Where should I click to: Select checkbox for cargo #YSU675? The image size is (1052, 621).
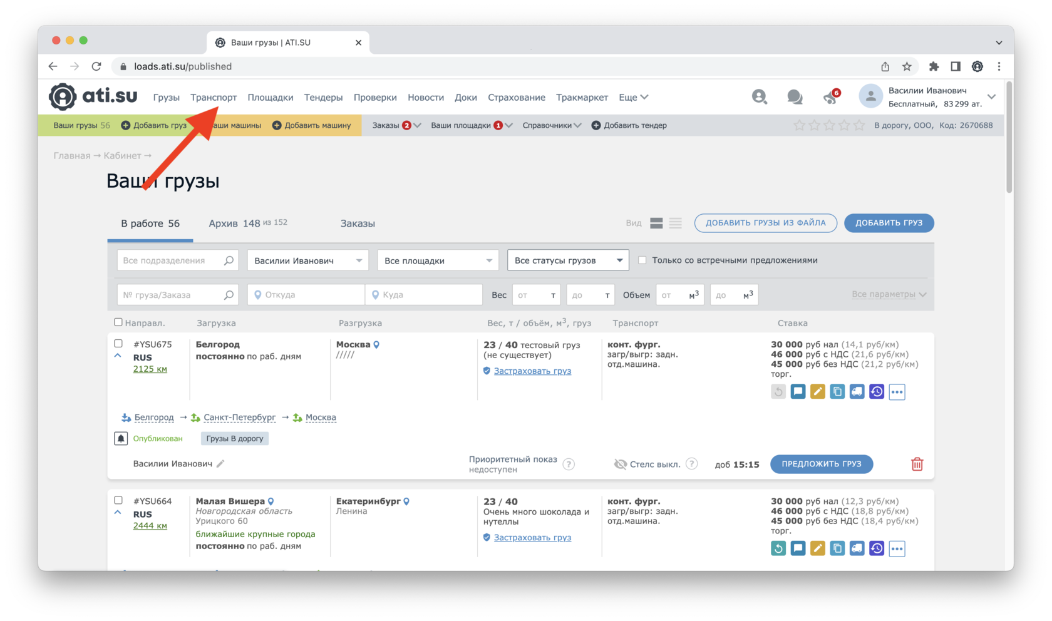pyautogui.click(x=118, y=343)
